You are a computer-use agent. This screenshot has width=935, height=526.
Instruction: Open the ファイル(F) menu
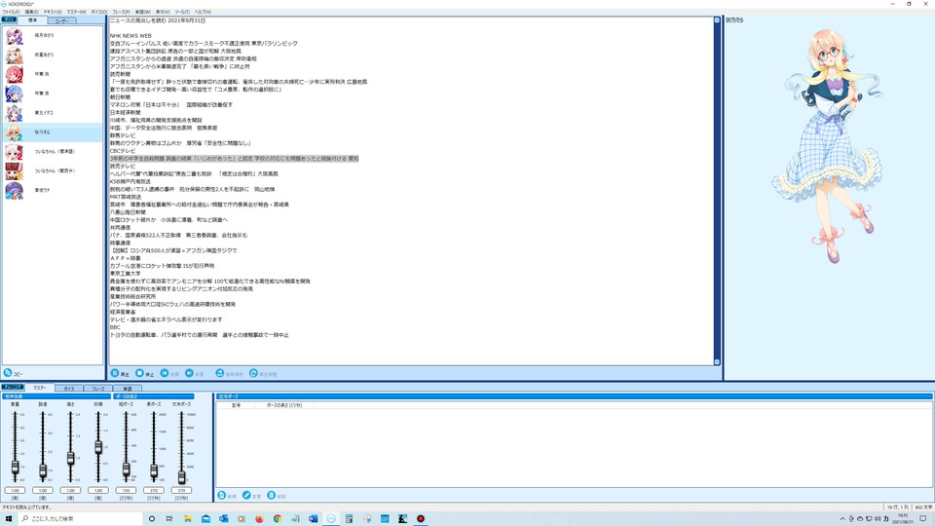coord(11,12)
